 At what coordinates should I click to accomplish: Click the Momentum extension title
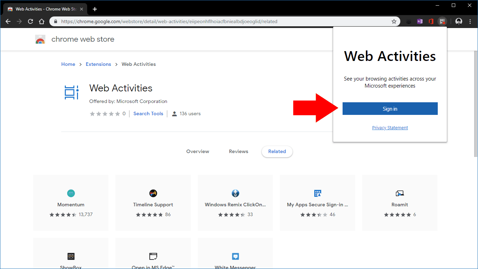tap(71, 205)
